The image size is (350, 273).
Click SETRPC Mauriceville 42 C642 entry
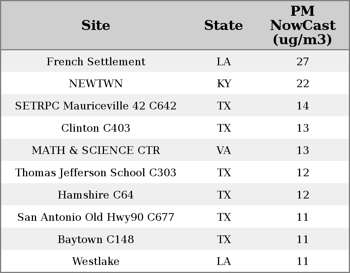pos(96,106)
